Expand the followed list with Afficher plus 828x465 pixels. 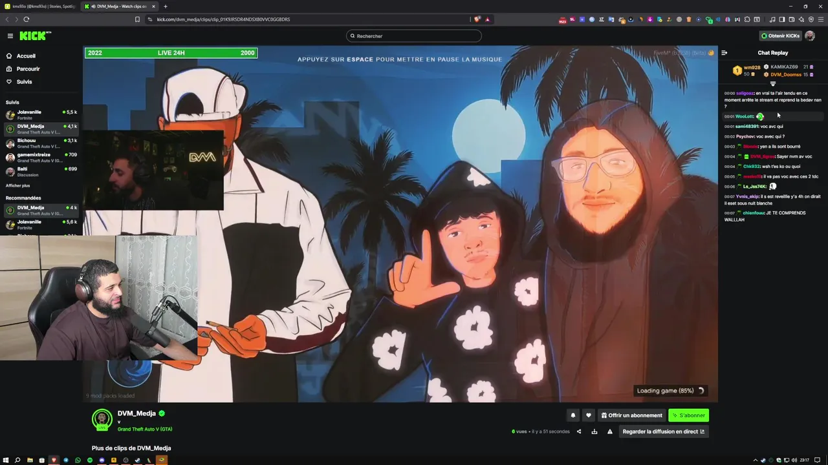[x=17, y=186]
